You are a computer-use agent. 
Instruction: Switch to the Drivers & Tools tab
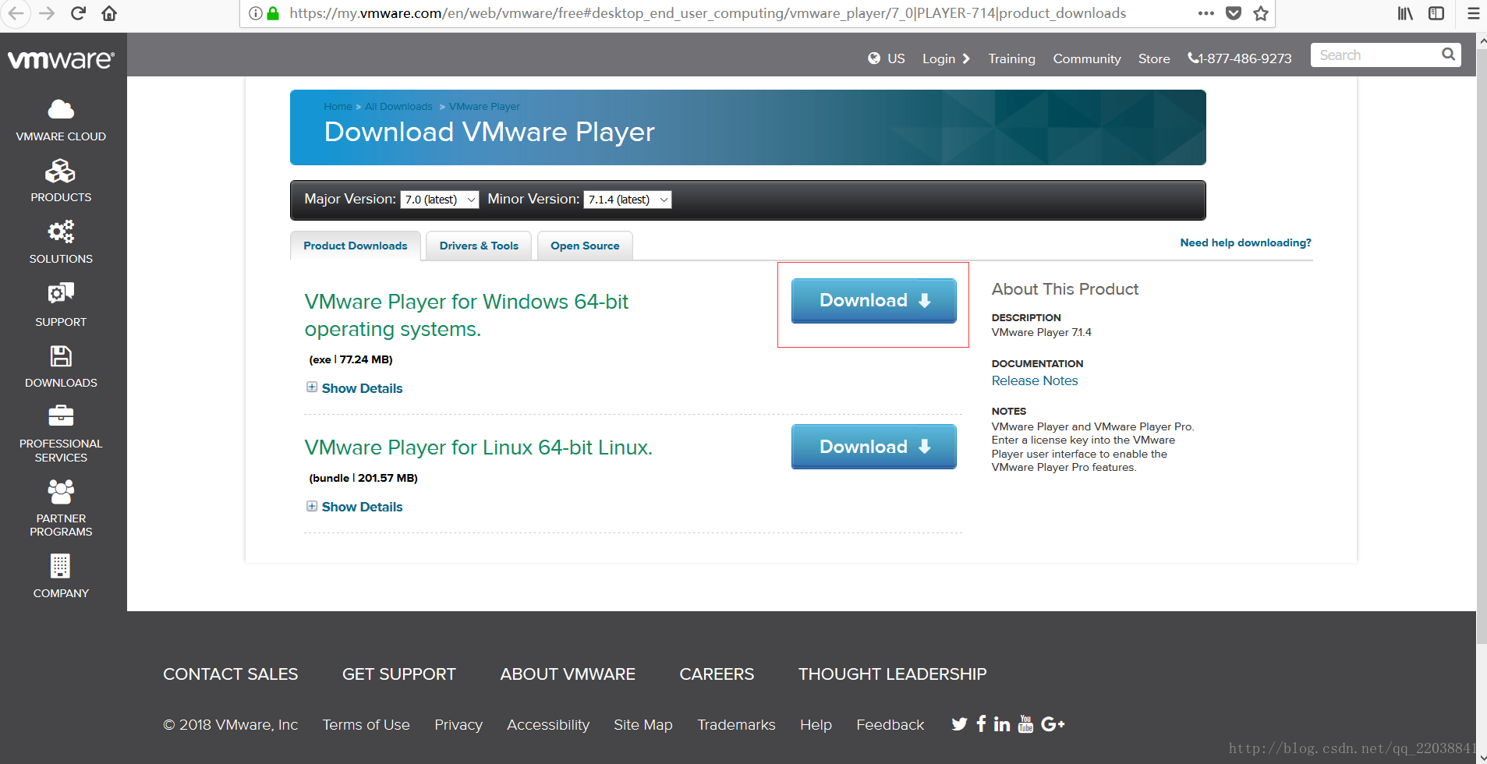479,246
